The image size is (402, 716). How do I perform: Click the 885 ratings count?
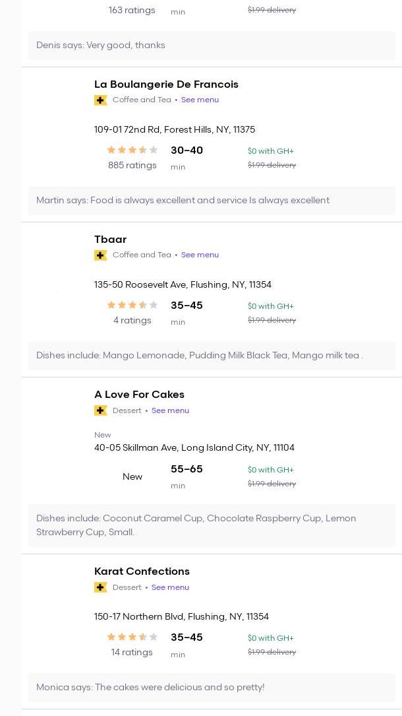(132, 166)
